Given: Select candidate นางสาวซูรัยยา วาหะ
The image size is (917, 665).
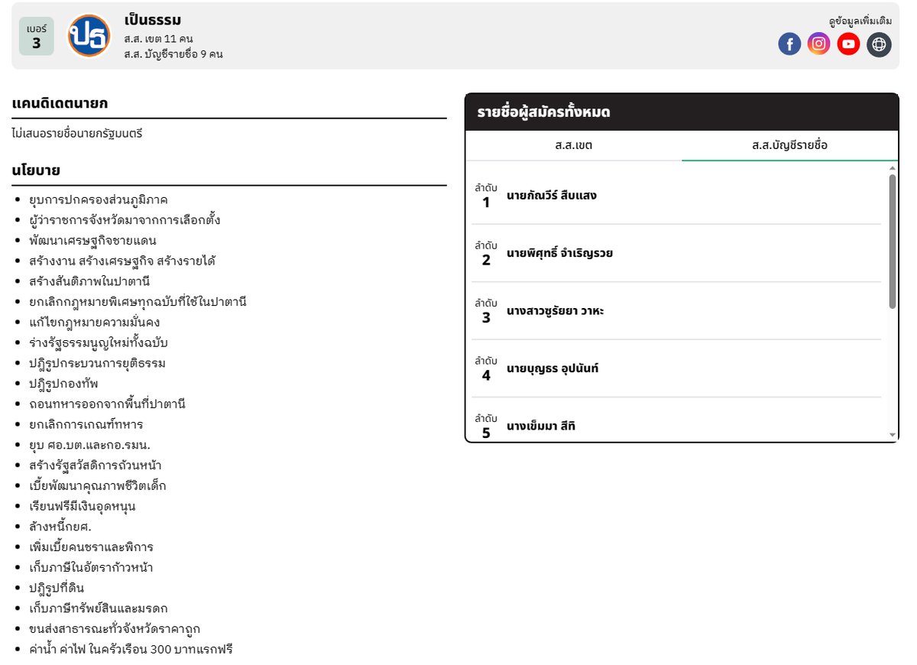Looking at the screenshot, I should (676, 311).
